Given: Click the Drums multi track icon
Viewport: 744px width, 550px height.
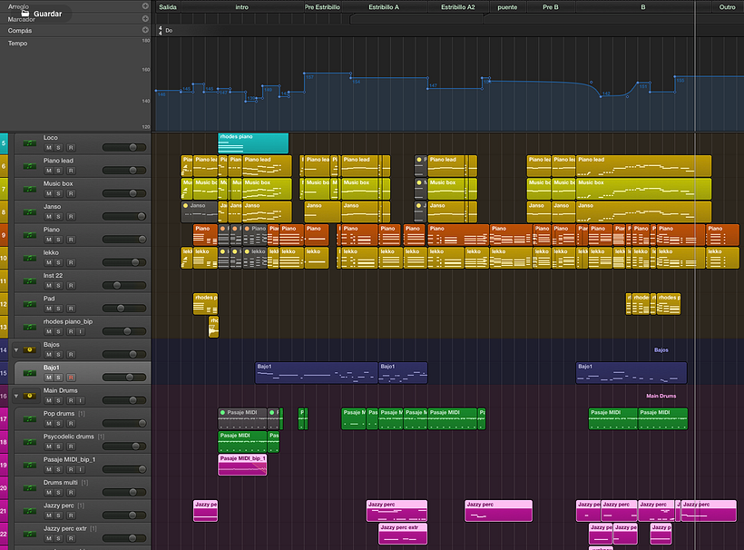Looking at the screenshot, I should point(30,488).
